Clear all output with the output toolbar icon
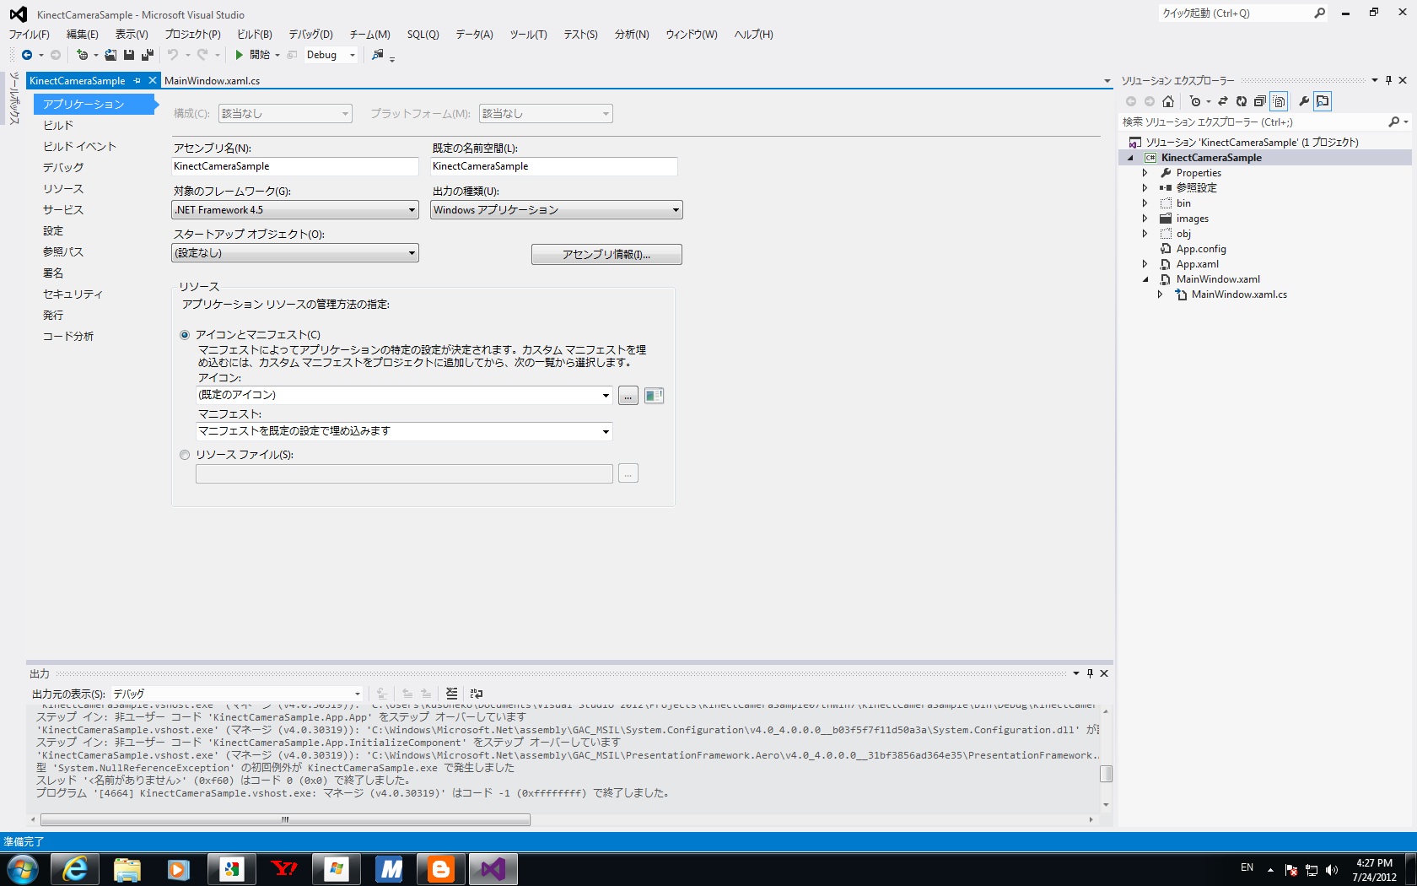 pos(452,694)
